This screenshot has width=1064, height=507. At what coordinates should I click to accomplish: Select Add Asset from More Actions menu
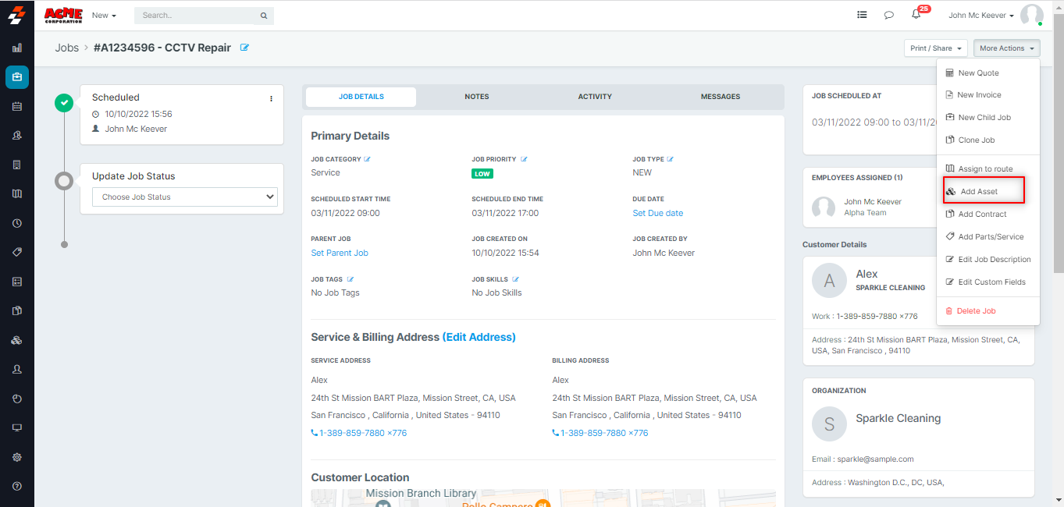click(x=979, y=192)
